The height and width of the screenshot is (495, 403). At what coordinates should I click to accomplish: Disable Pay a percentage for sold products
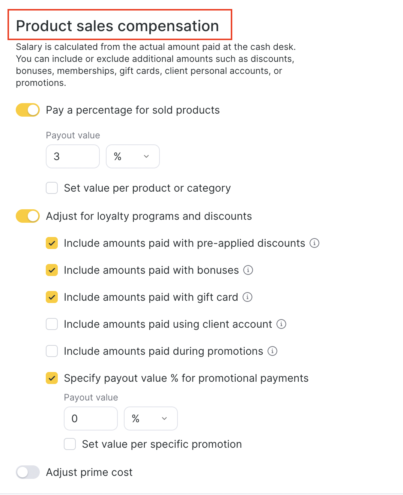[28, 110]
